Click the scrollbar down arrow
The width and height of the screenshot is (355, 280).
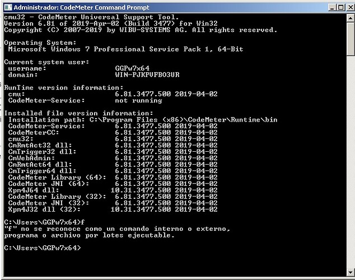[x=351, y=272]
